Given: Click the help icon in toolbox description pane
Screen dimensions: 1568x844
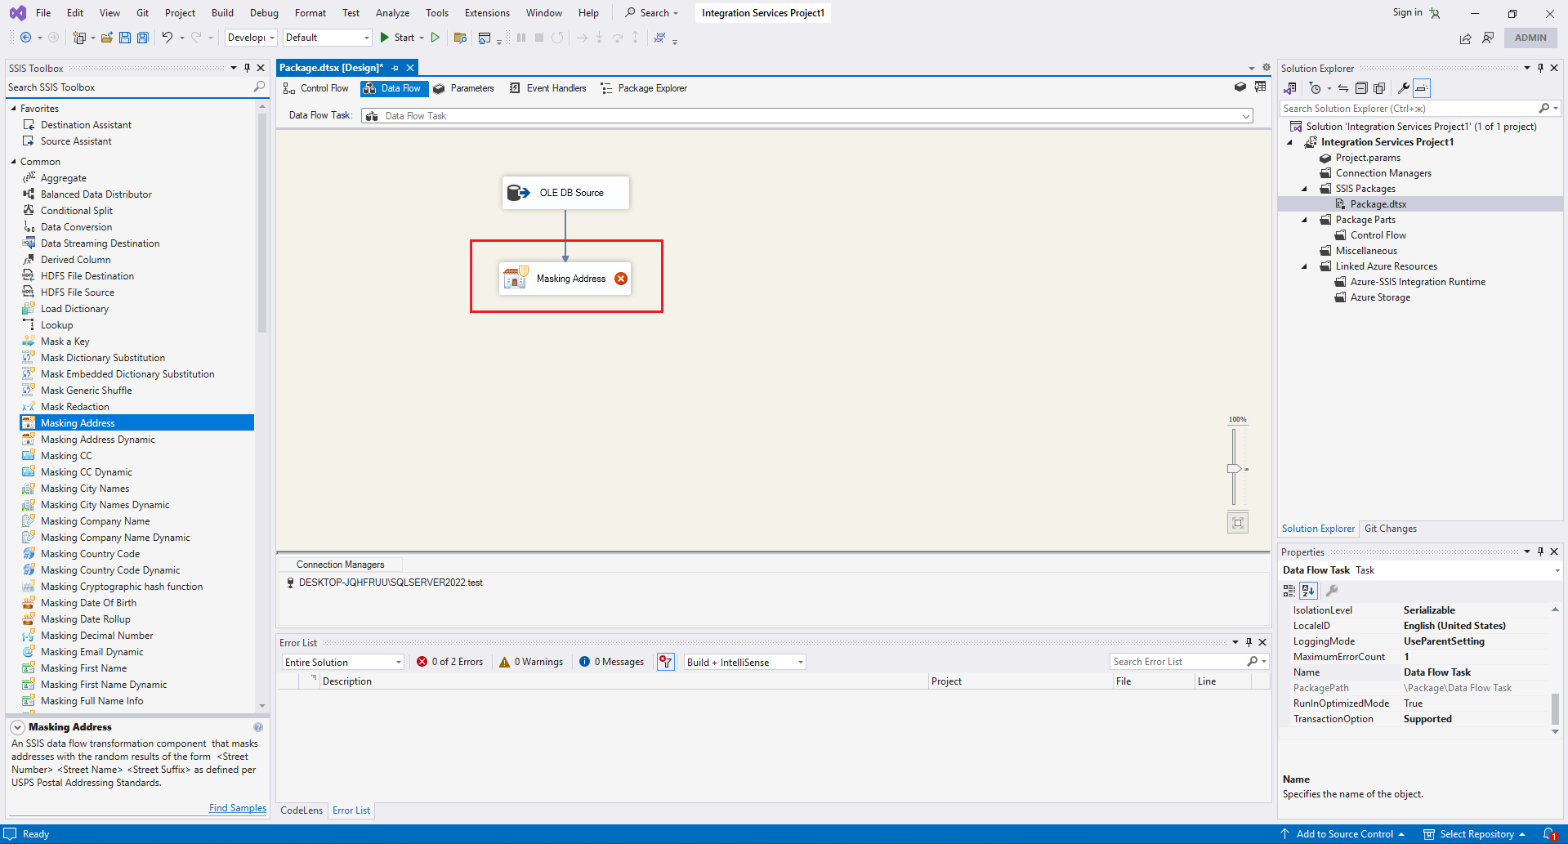Looking at the screenshot, I should (258, 727).
